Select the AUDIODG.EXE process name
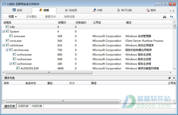Screen dimensions: 178x115 point(30,68)
